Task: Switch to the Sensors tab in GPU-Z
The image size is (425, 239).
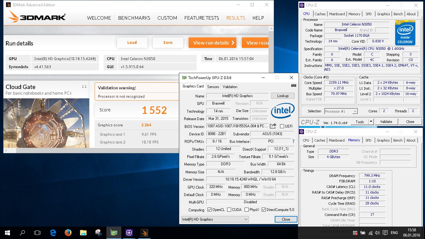Action: click(213, 87)
